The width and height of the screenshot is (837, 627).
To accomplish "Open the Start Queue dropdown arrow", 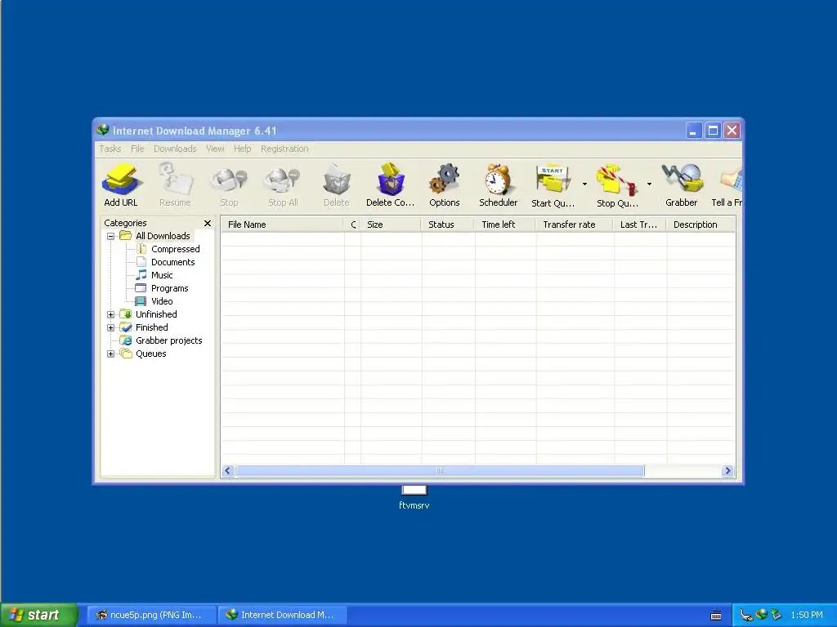I will [584, 185].
